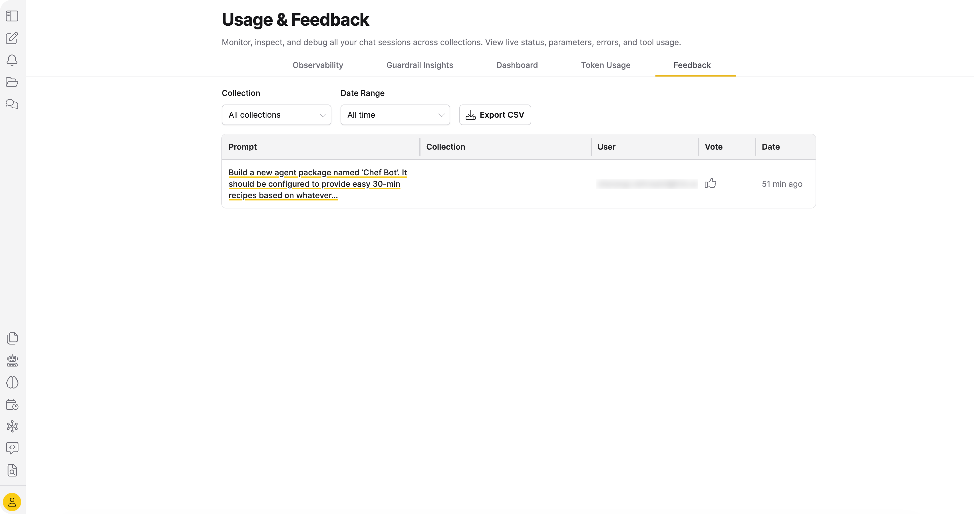Click the thumbs-up vote icon

tap(711, 183)
